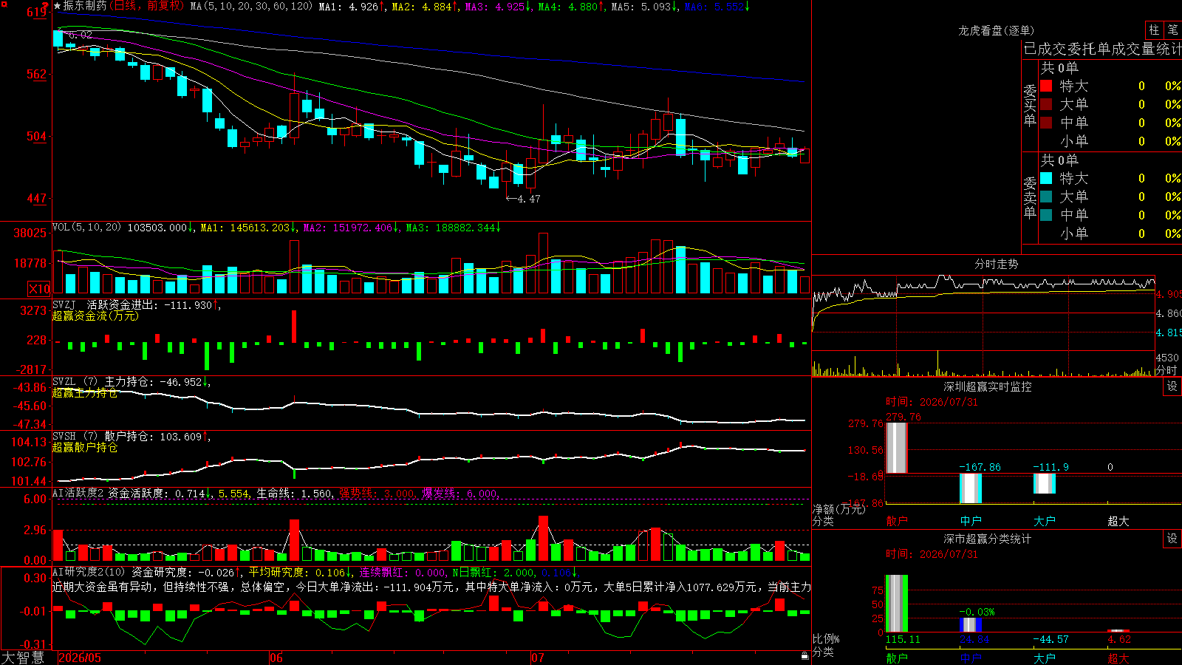This screenshot has width=1182, height=665.
Task: Click the 爆发线: 6.000 label
Action: click(460, 493)
